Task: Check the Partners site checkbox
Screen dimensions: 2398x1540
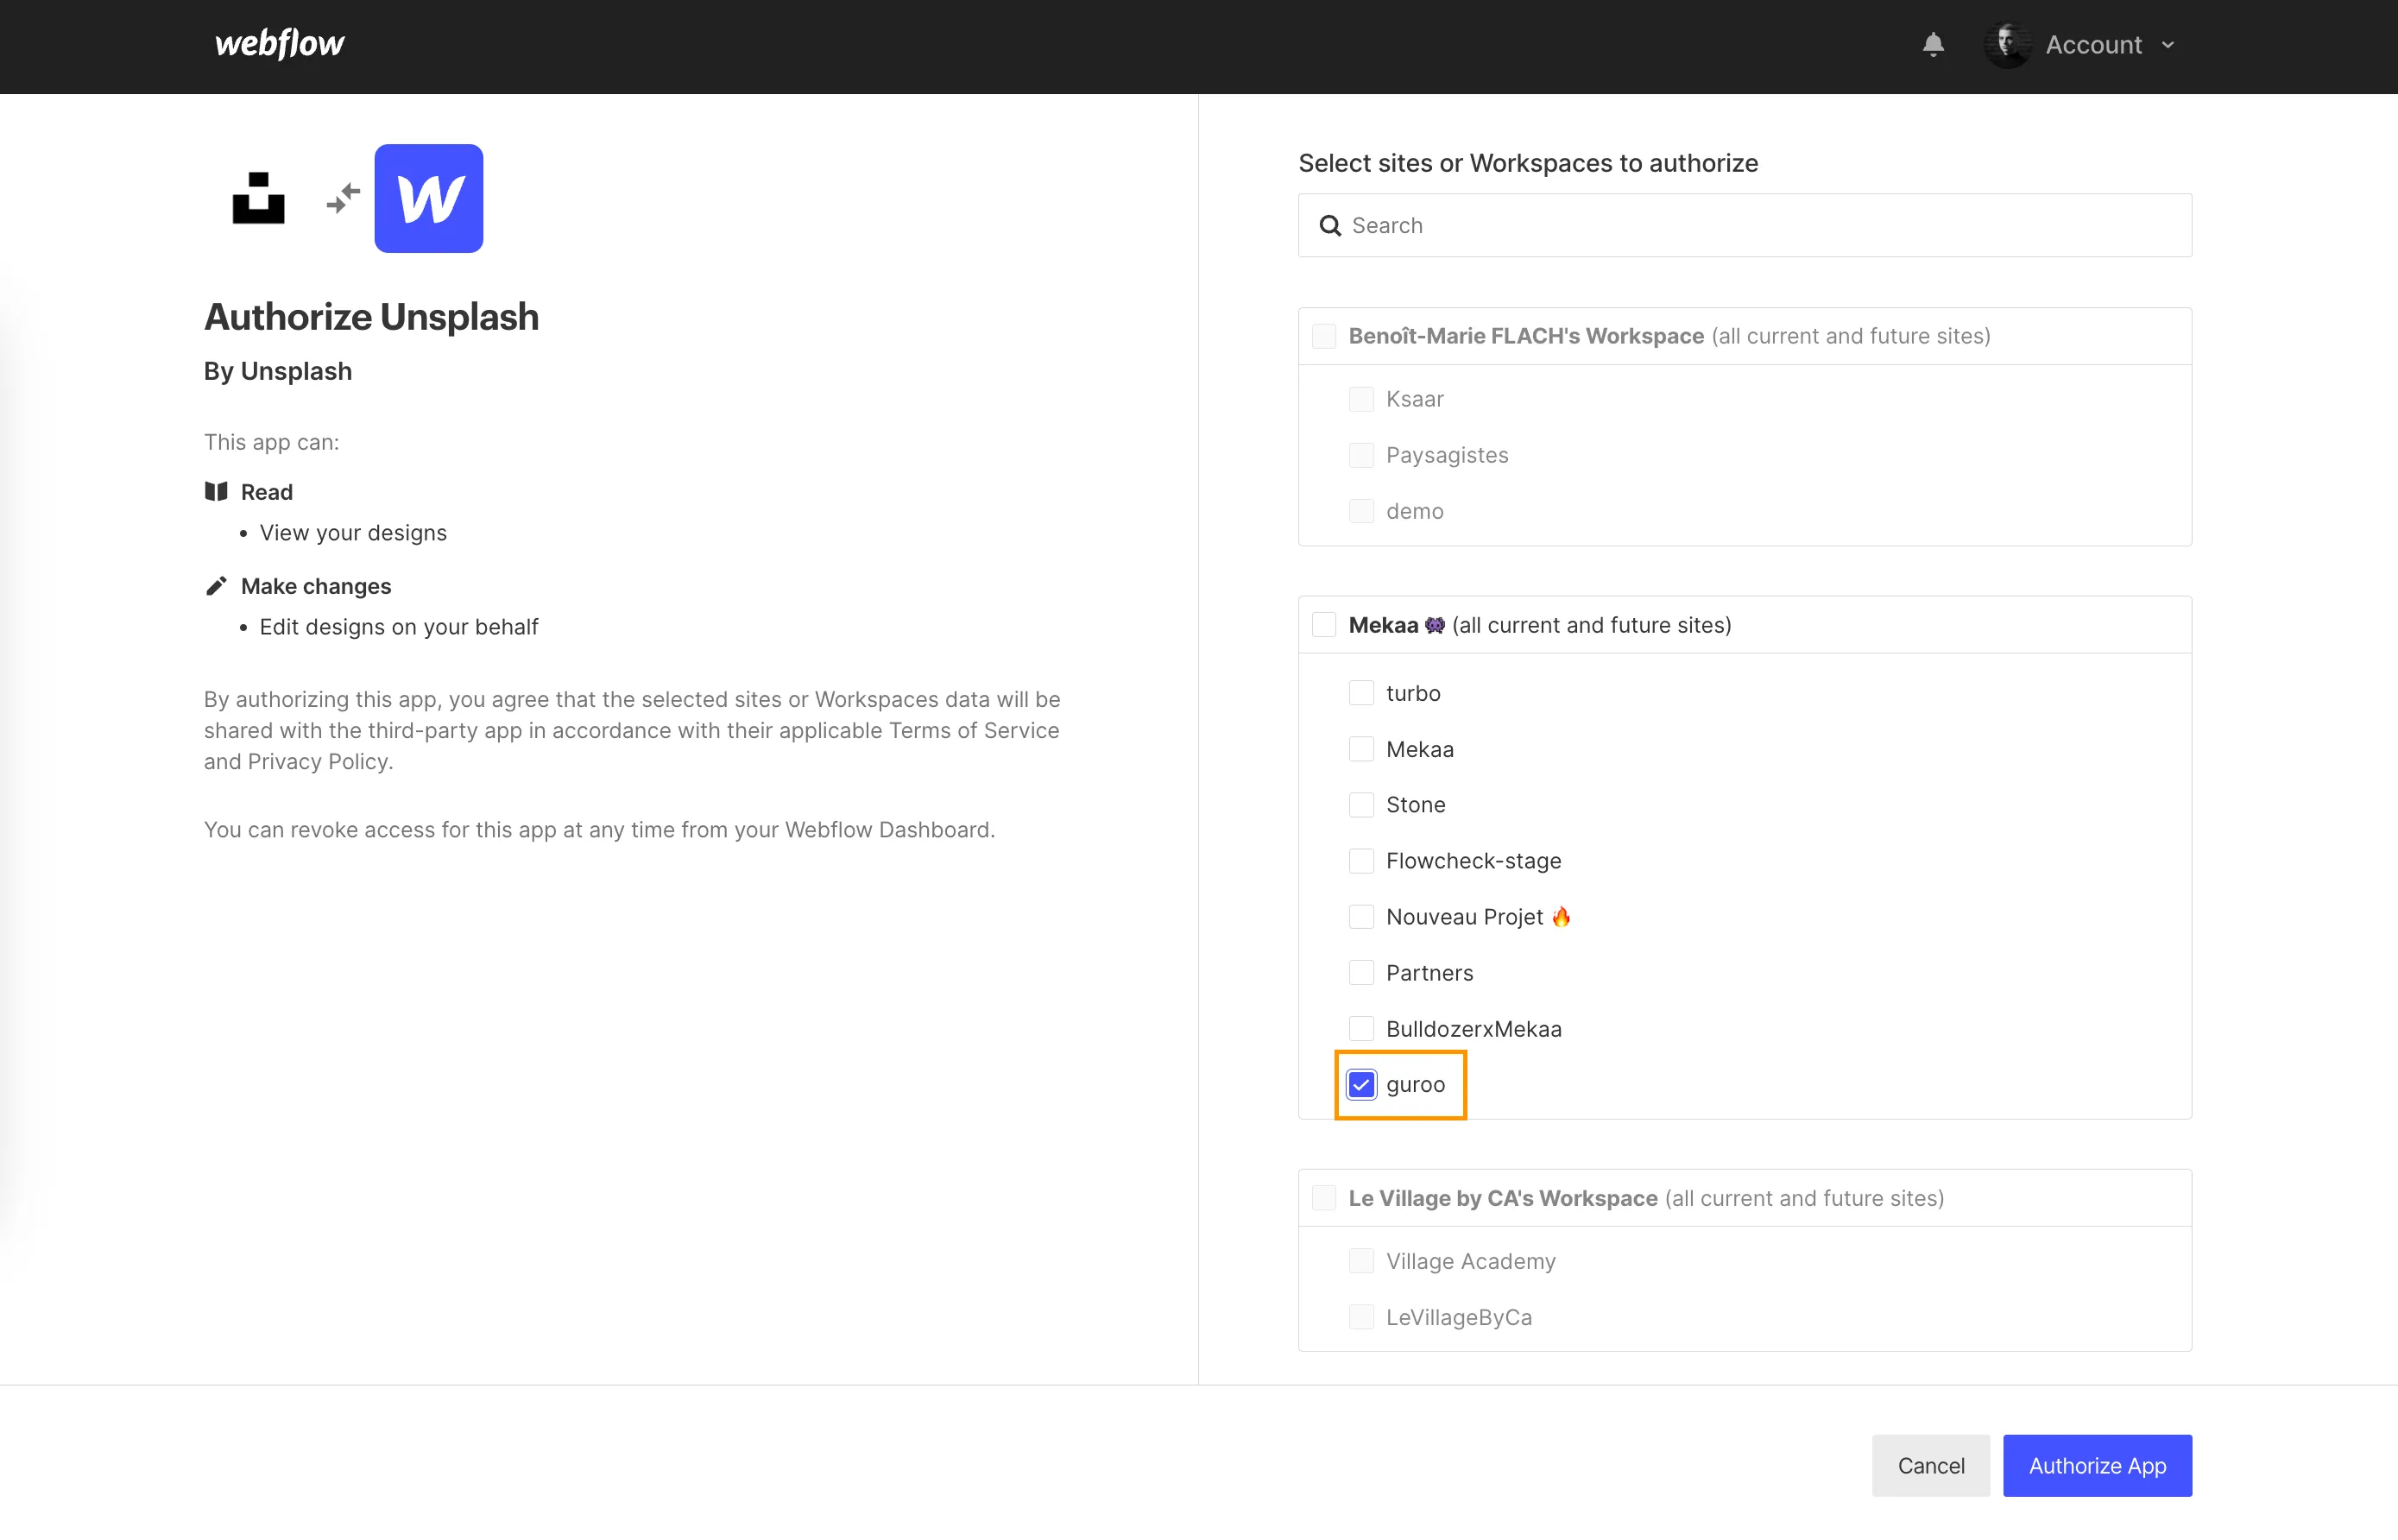Action: pyautogui.click(x=1361, y=973)
